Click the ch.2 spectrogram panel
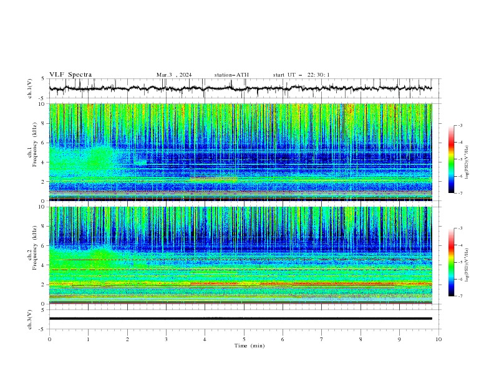This screenshot has height=381, width=494. (x=240, y=255)
